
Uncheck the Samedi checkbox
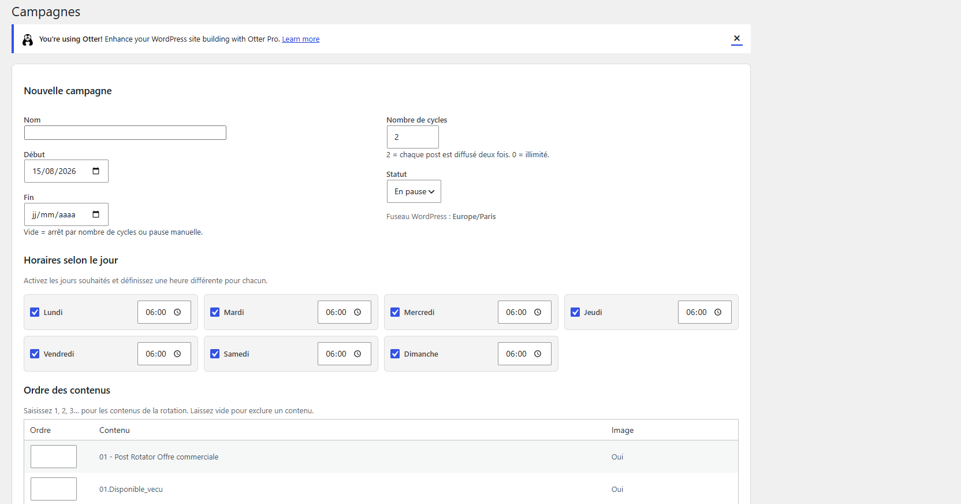tap(215, 354)
